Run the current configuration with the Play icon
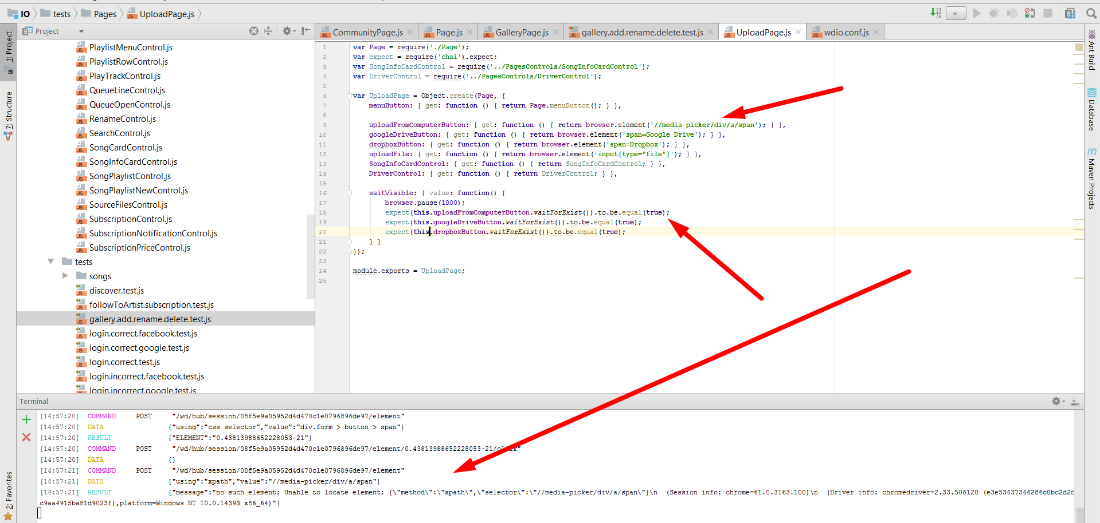 pos(976,13)
